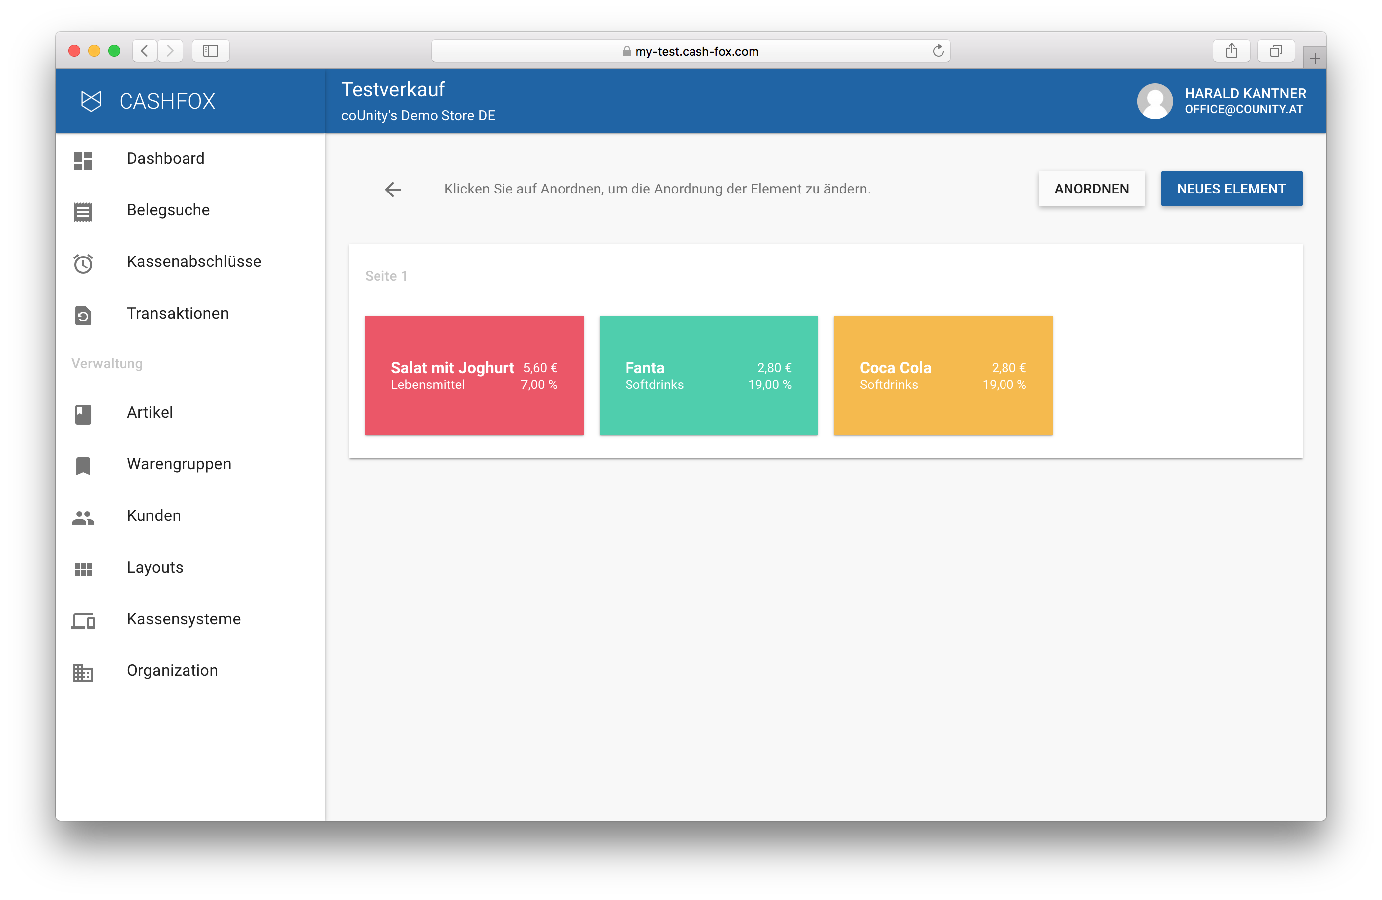1382x900 pixels.
Task: Open the Kassenabschlüsse menu entry
Action: click(x=194, y=262)
